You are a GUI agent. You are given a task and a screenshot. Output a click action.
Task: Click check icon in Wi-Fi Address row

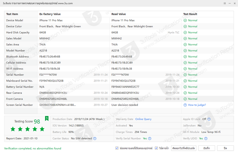tap(185, 69)
